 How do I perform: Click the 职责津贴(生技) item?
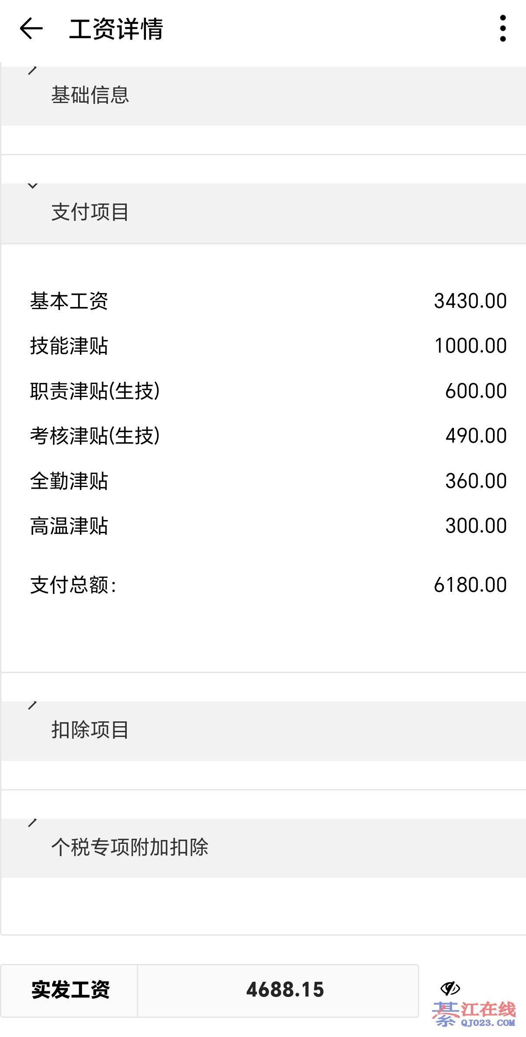tap(95, 391)
